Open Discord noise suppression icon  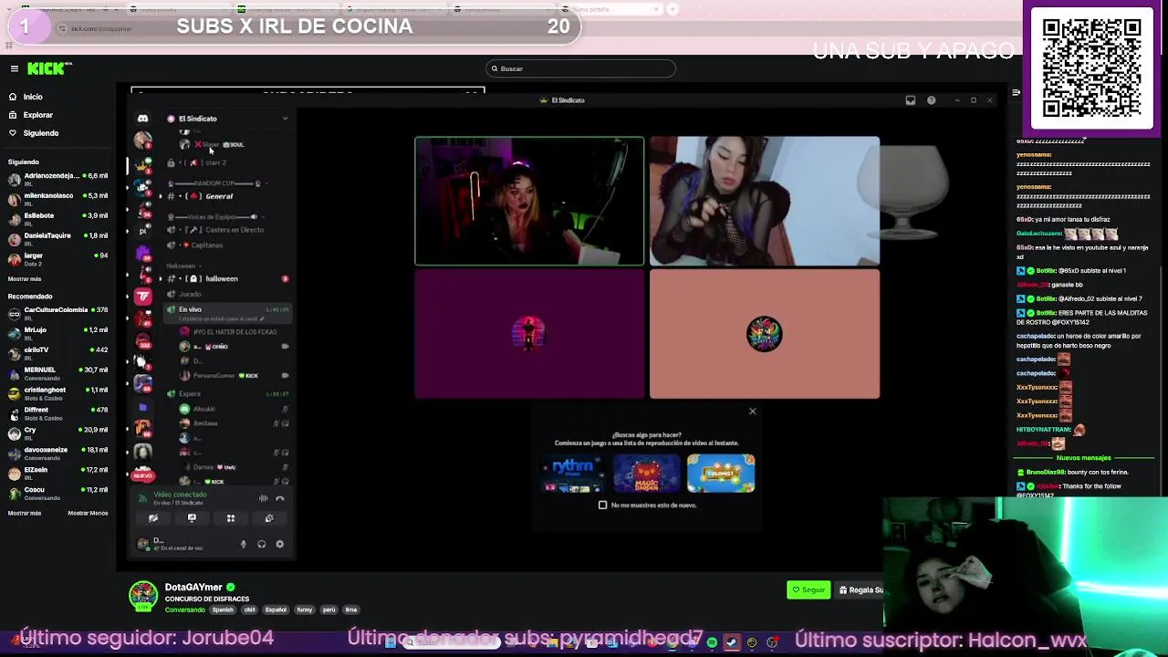coord(263,498)
